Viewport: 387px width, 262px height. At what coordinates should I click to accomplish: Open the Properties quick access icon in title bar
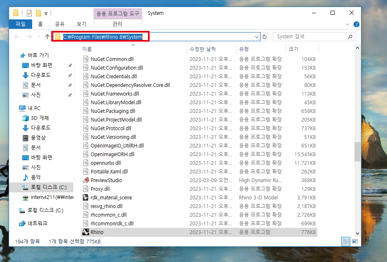click(29, 13)
